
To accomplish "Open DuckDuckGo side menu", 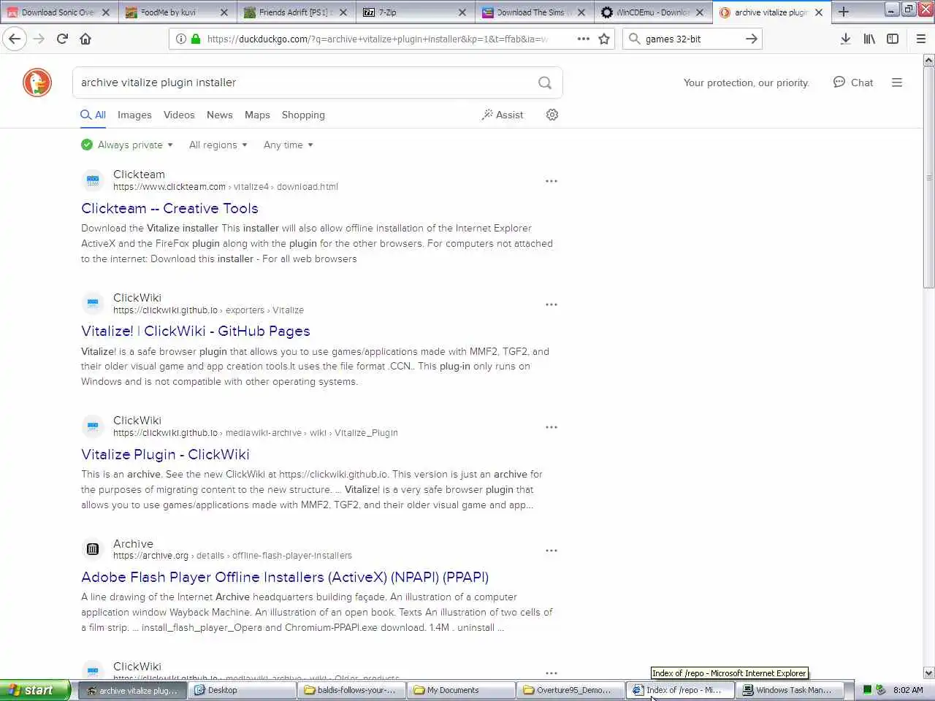I will tap(897, 83).
